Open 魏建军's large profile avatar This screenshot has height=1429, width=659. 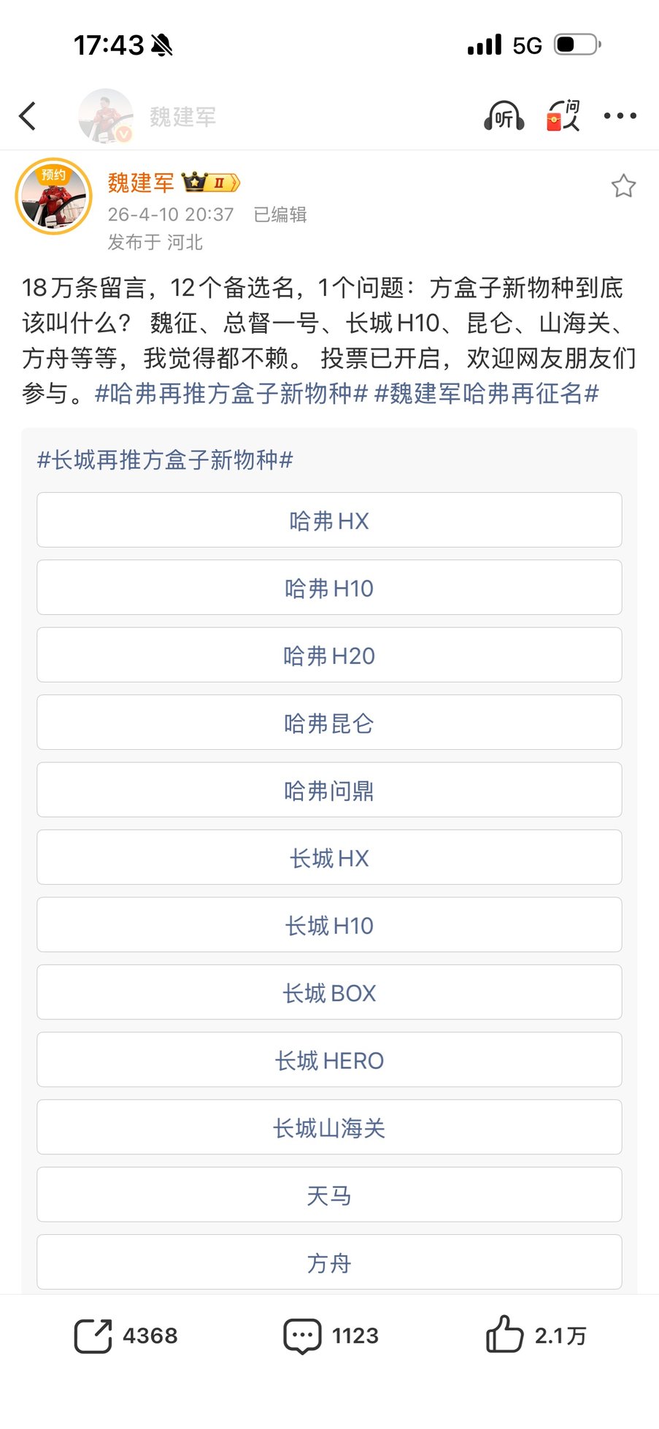coord(53,196)
